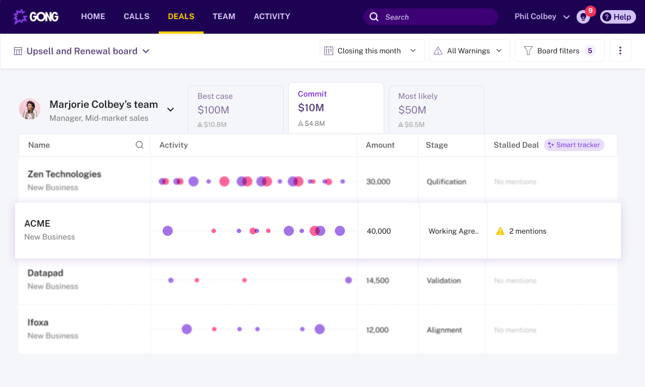Open the All Warnings dropdown
The image size is (645, 387).
pos(469,51)
